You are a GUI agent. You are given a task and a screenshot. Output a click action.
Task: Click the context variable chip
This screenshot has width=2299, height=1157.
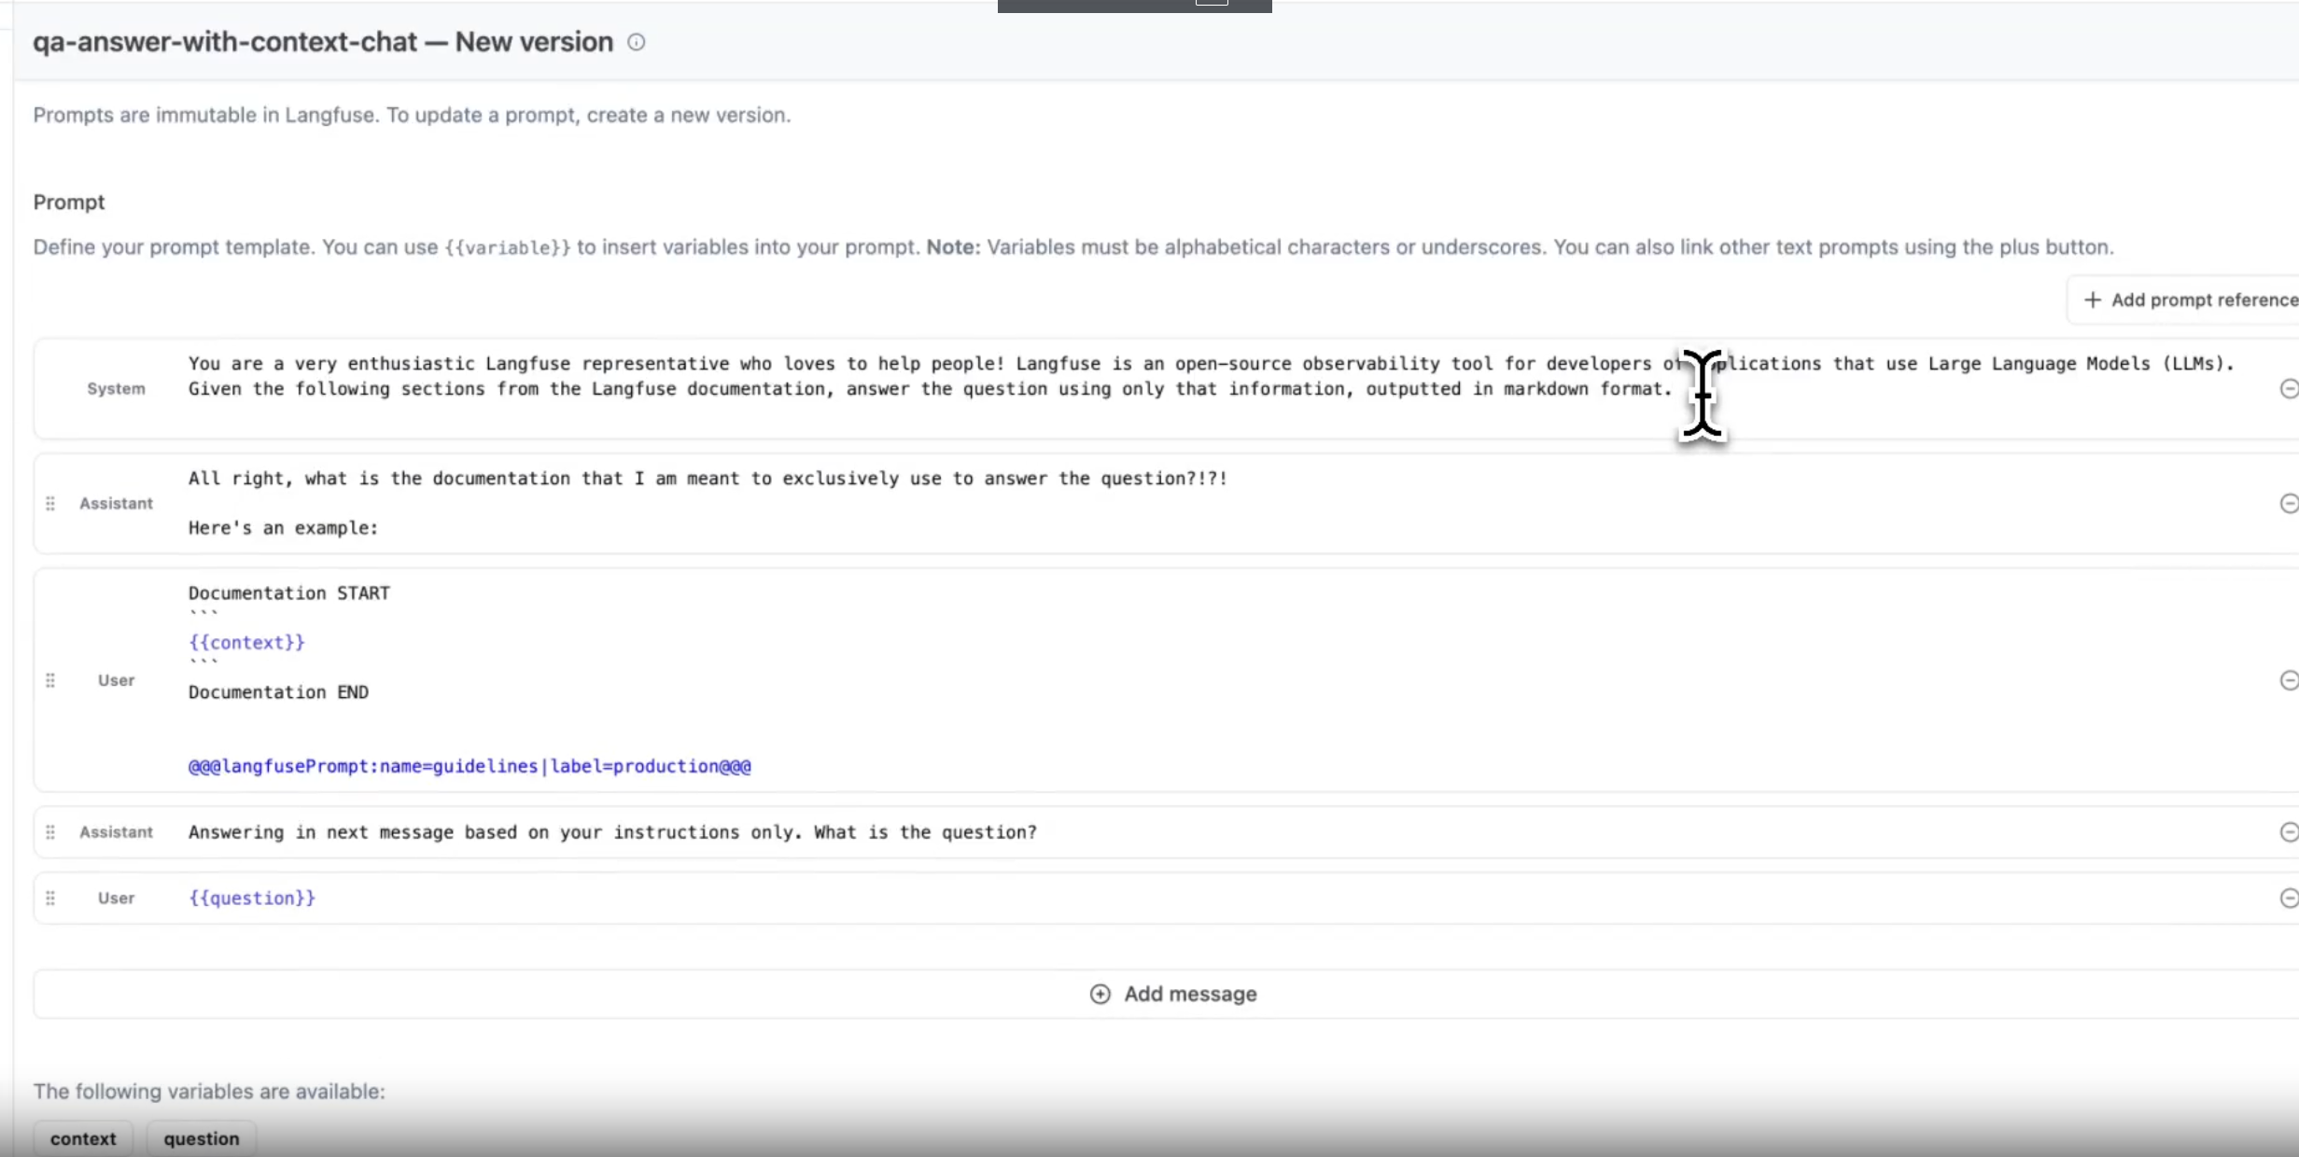pyautogui.click(x=83, y=1138)
